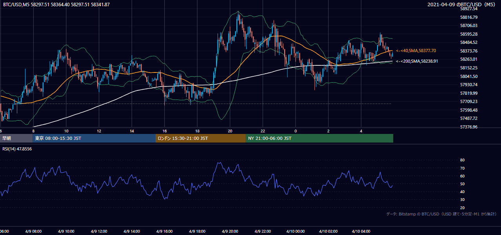Viewport: 501px width, 235px height.
Task: Click the 4/9 14:00 time axis label
Action: [x=132, y=231]
